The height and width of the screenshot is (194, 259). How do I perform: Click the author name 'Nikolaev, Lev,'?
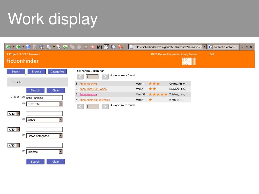tap(178, 89)
